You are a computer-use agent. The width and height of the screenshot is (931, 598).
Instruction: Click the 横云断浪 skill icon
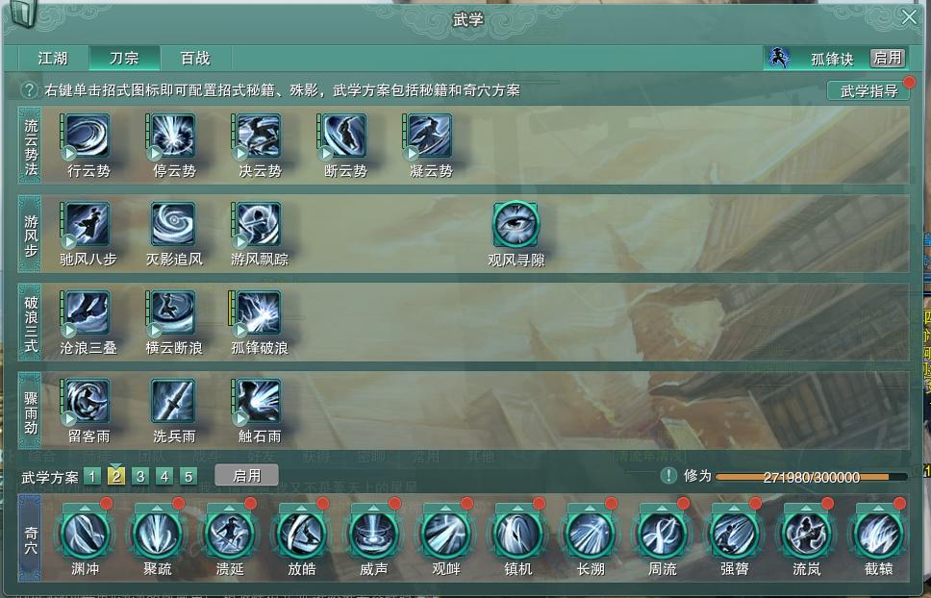pos(173,312)
